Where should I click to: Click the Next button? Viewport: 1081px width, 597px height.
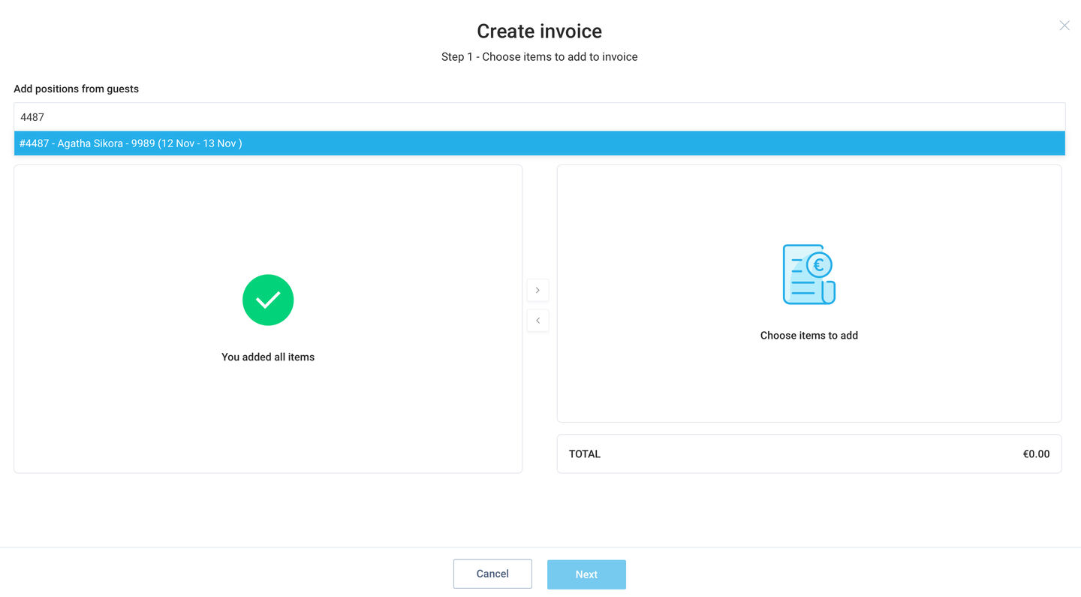pyautogui.click(x=586, y=574)
